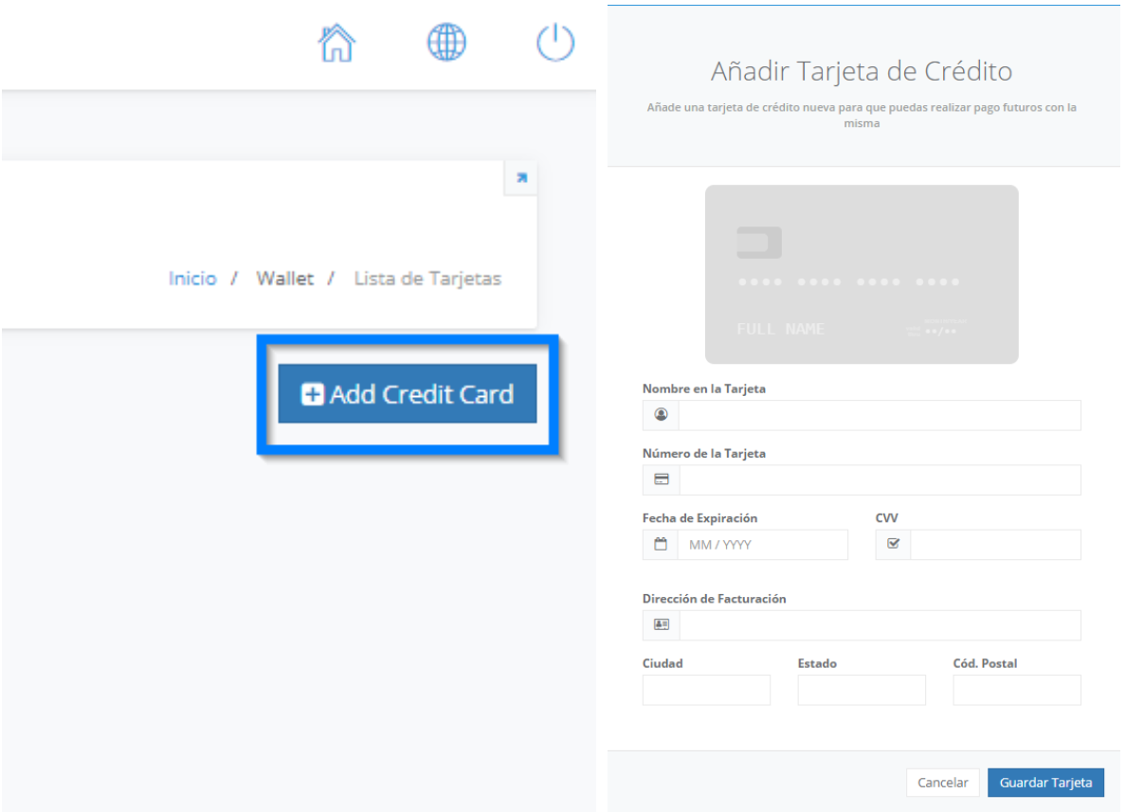1126x812 pixels.
Task: Click the FULL NAME text on card preview
Action: 781,329
